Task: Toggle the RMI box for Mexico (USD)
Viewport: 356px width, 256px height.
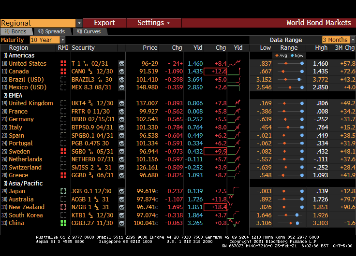Action: click(63, 87)
